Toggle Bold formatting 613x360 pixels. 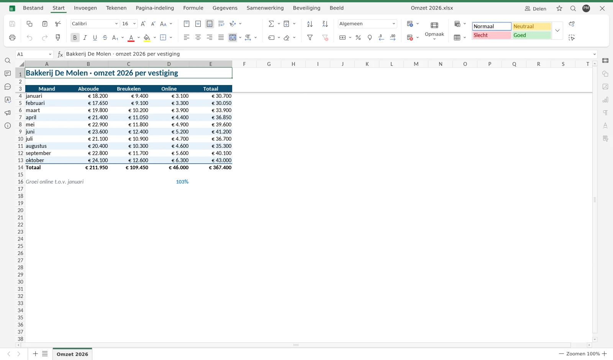coord(75,38)
